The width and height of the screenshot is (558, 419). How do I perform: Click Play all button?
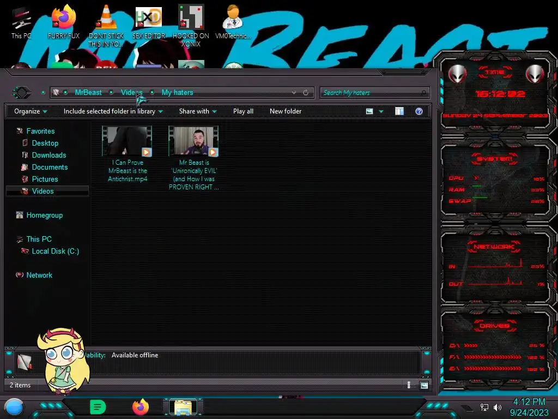point(243,111)
